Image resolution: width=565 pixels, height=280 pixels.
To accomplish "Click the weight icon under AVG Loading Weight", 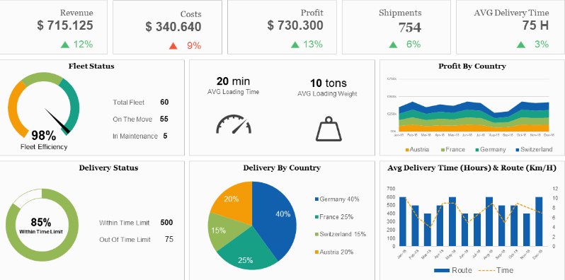I will point(329,129).
